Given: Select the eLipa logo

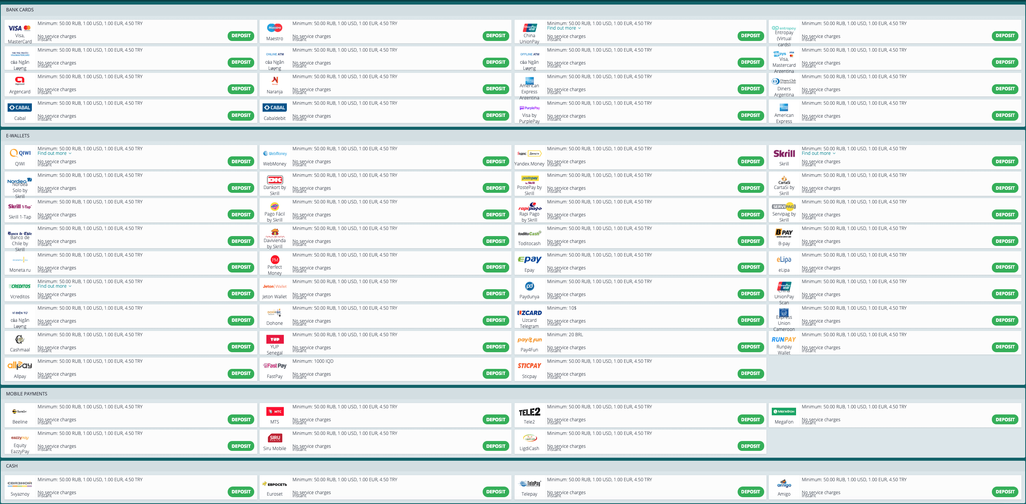Looking at the screenshot, I should 784,259.
